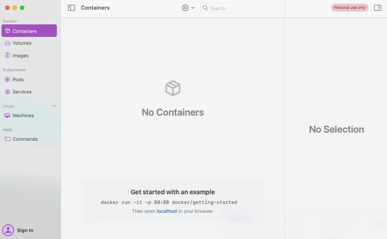The width and height of the screenshot is (387, 239).
Task: Click the Machines monitor icon
Action: pos(7,116)
